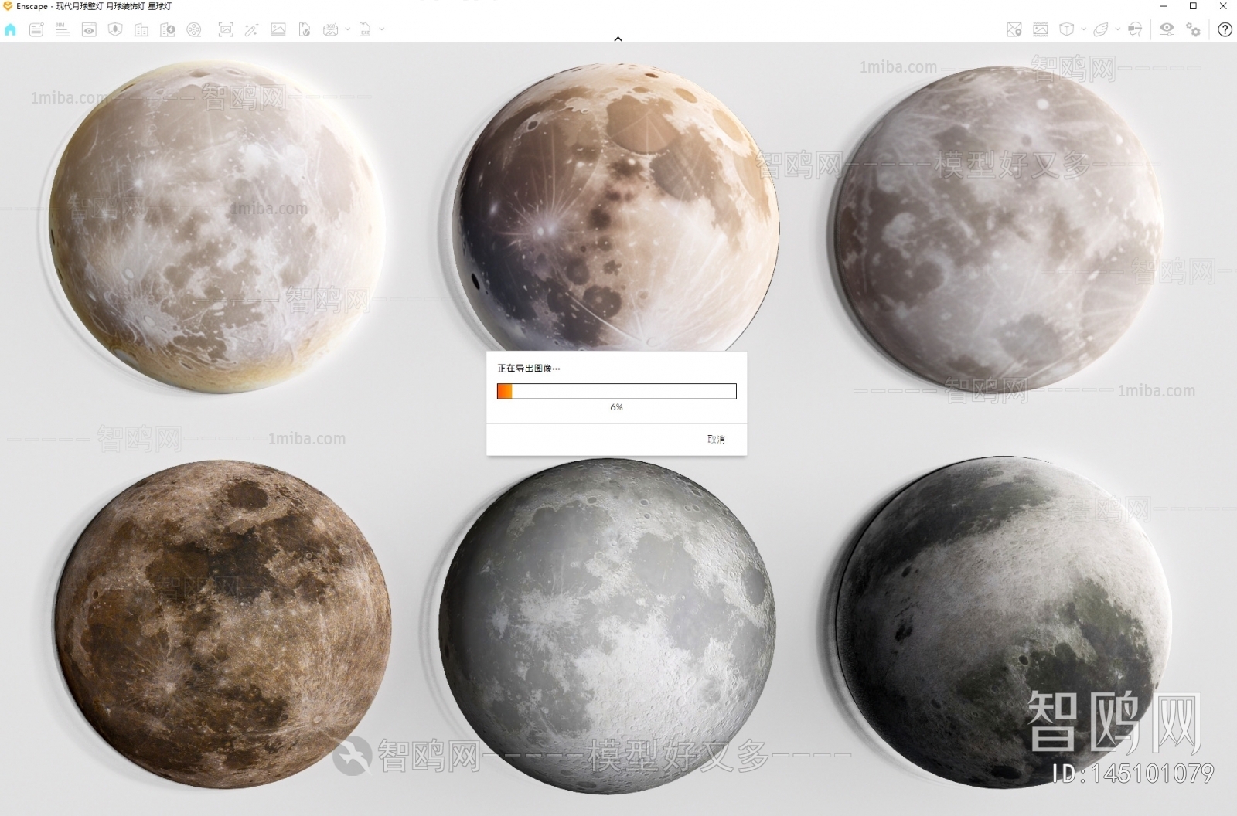
Task: Open the help question mark button
Action: pos(1225,29)
